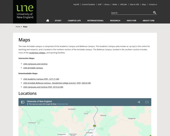Click the Duval label on the map
This screenshot has width=170, height=136.
coord(86,114)
